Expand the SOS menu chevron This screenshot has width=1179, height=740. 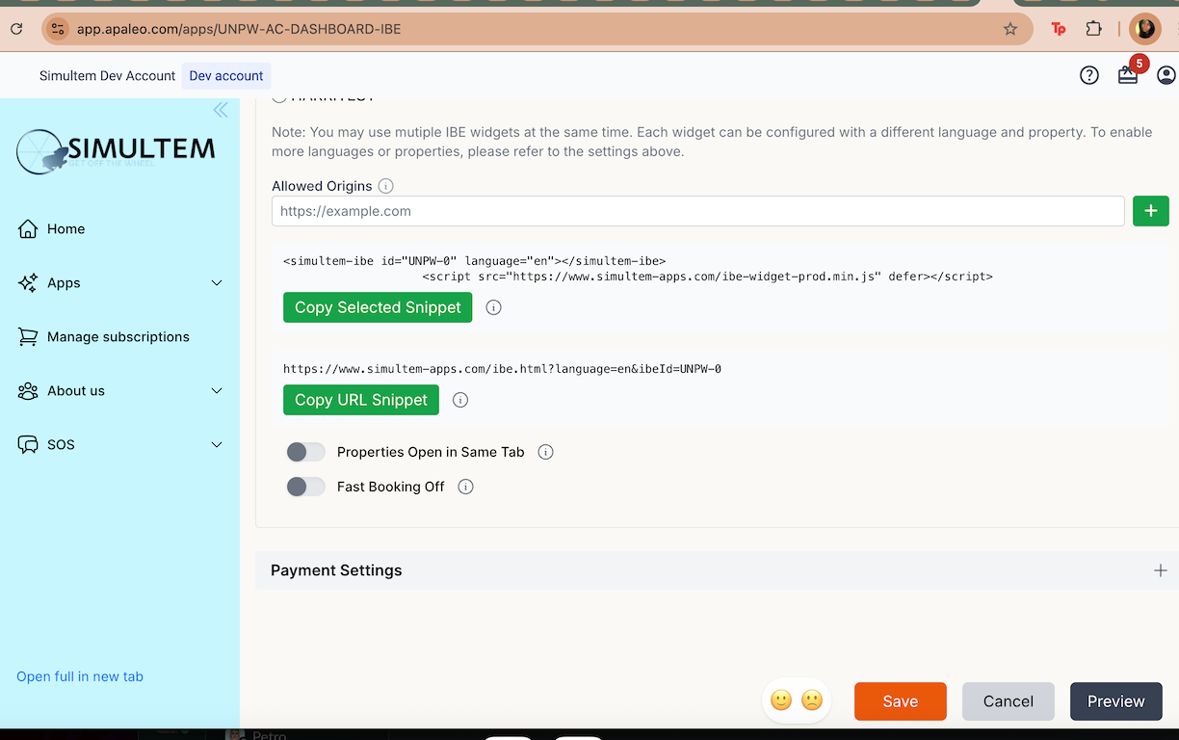(217, 444)
